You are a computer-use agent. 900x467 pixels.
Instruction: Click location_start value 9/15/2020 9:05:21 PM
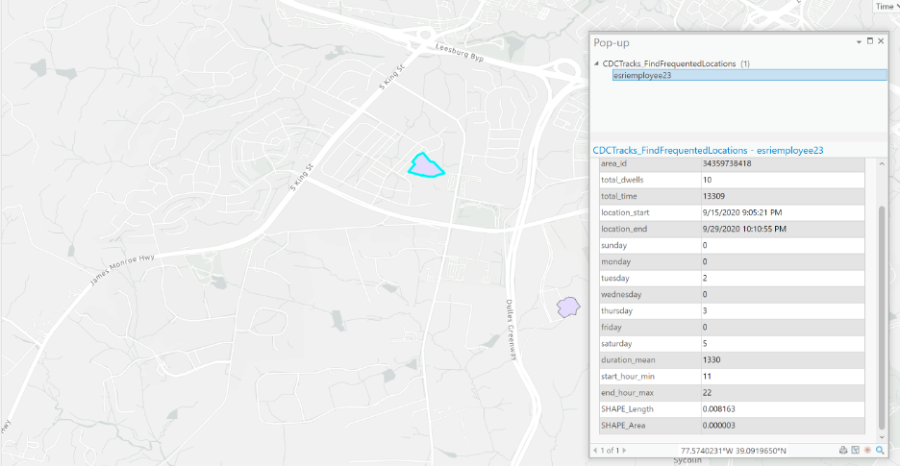point(742,212)
